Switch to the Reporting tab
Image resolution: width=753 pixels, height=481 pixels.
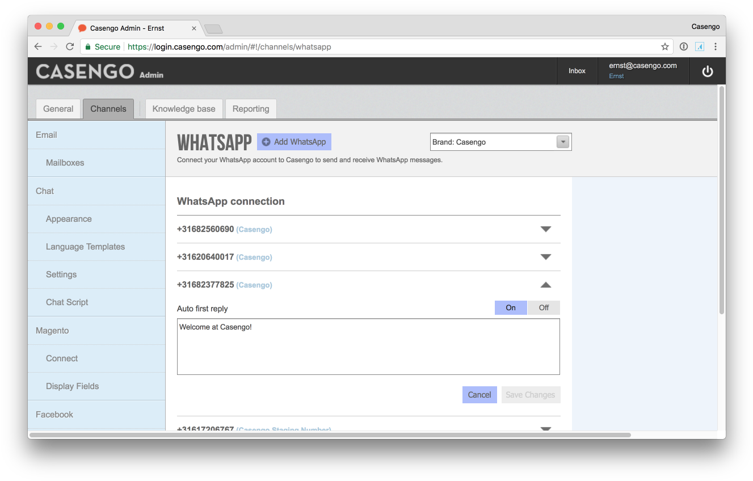click(x=251, y=109)
